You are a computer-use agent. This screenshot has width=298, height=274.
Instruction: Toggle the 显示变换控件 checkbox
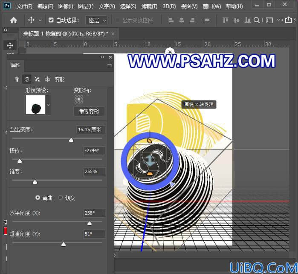[117, 20]
